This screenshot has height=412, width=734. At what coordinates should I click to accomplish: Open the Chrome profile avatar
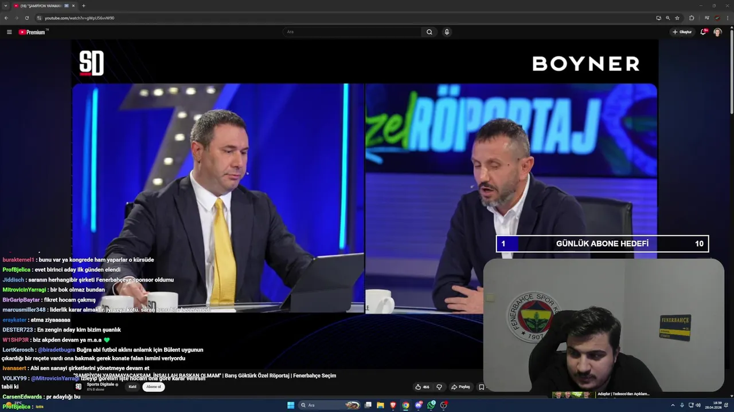717,18
